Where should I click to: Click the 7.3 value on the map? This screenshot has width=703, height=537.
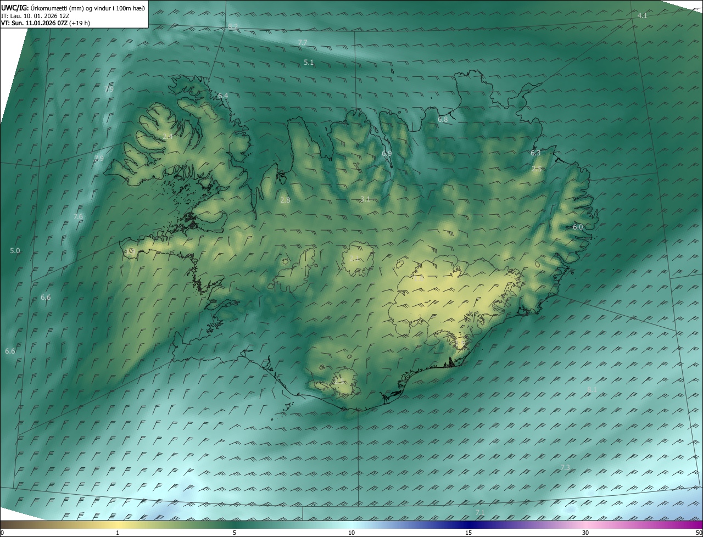point(565,467)
